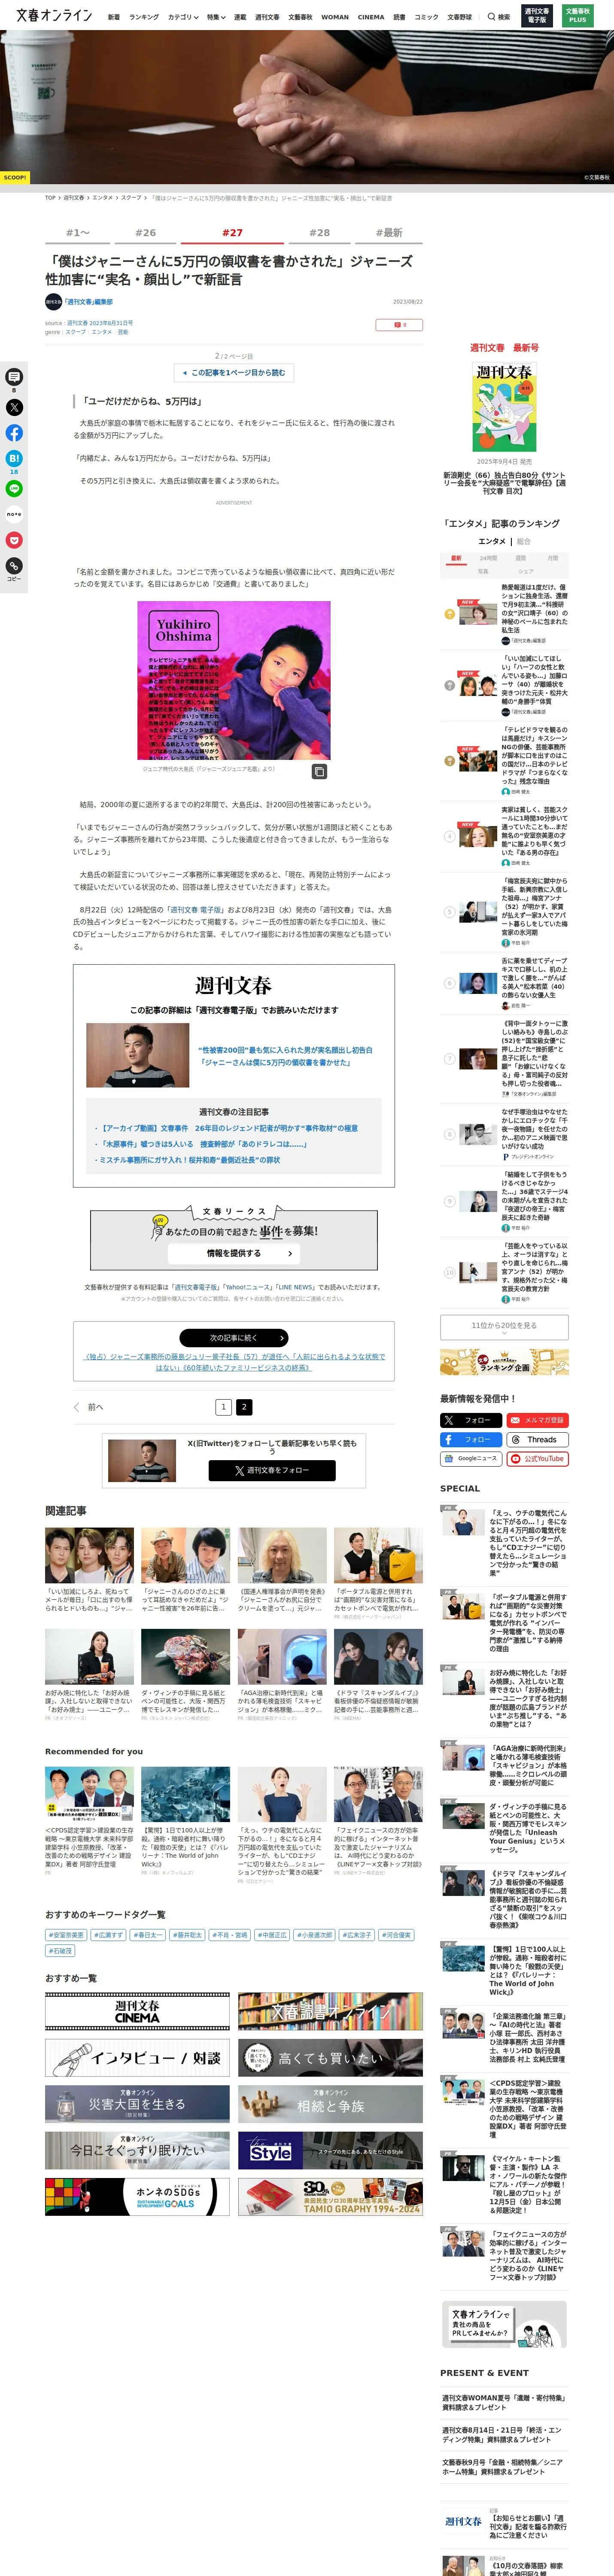Go to pagination page 1
This screenshot has height=2576, width=614.
[x=224, y=1407]
